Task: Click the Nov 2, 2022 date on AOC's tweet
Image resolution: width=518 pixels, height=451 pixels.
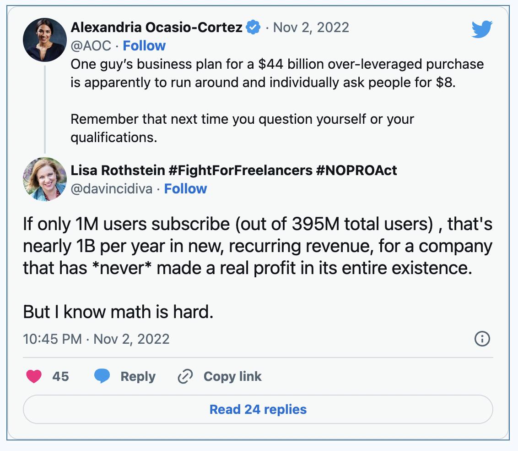Action: pos(311,27)
